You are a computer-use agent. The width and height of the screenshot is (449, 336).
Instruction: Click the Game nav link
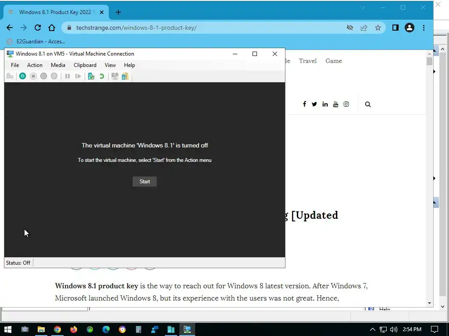334,61
